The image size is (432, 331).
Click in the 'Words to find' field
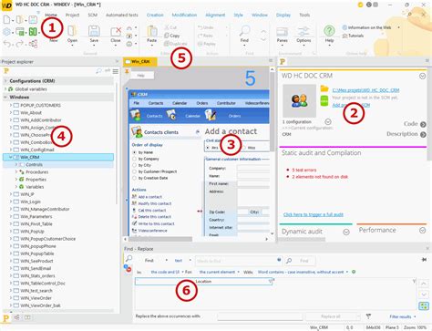tap(239, 261)
